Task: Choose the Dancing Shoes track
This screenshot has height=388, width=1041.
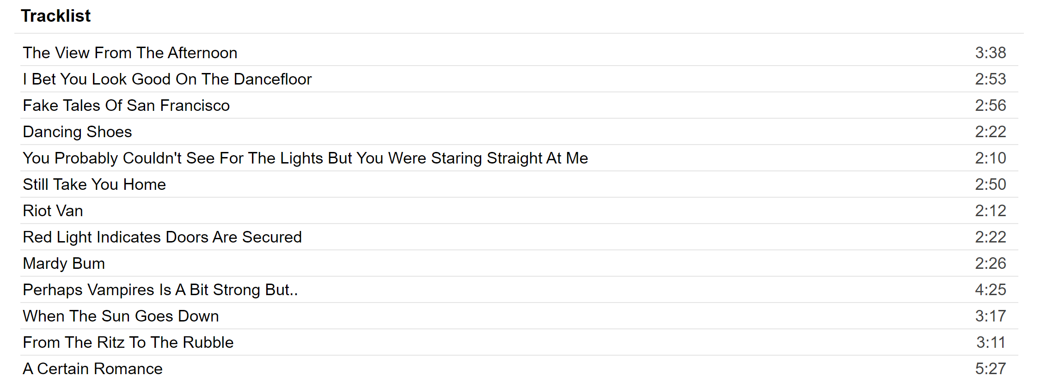Action: pyautogui.click(x=77, y=132)
